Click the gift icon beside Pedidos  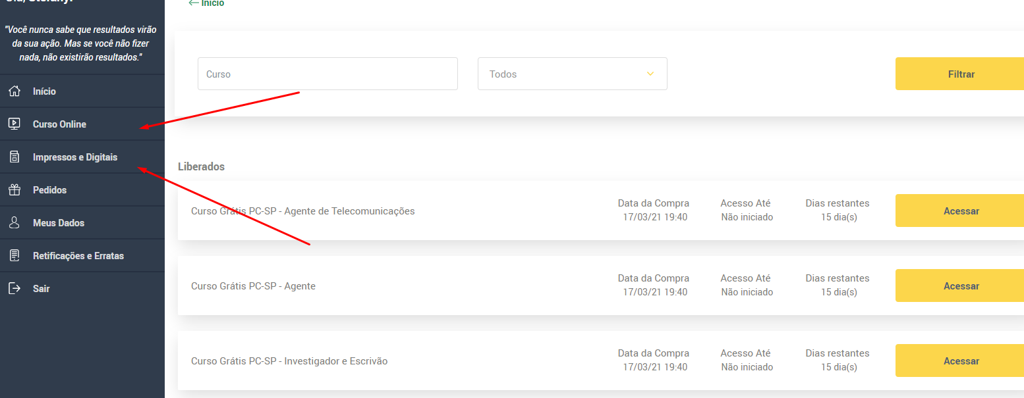click(x=14, y=189)
